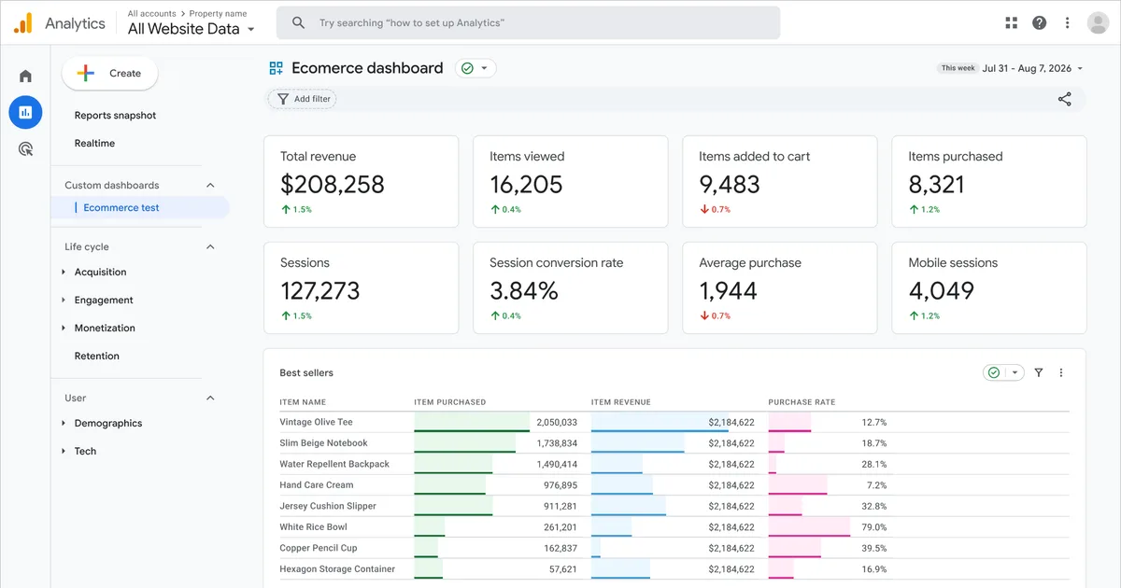Expand the Tech tree item
Viewport: 1121px width, 588px height.
tap(64, 451)
